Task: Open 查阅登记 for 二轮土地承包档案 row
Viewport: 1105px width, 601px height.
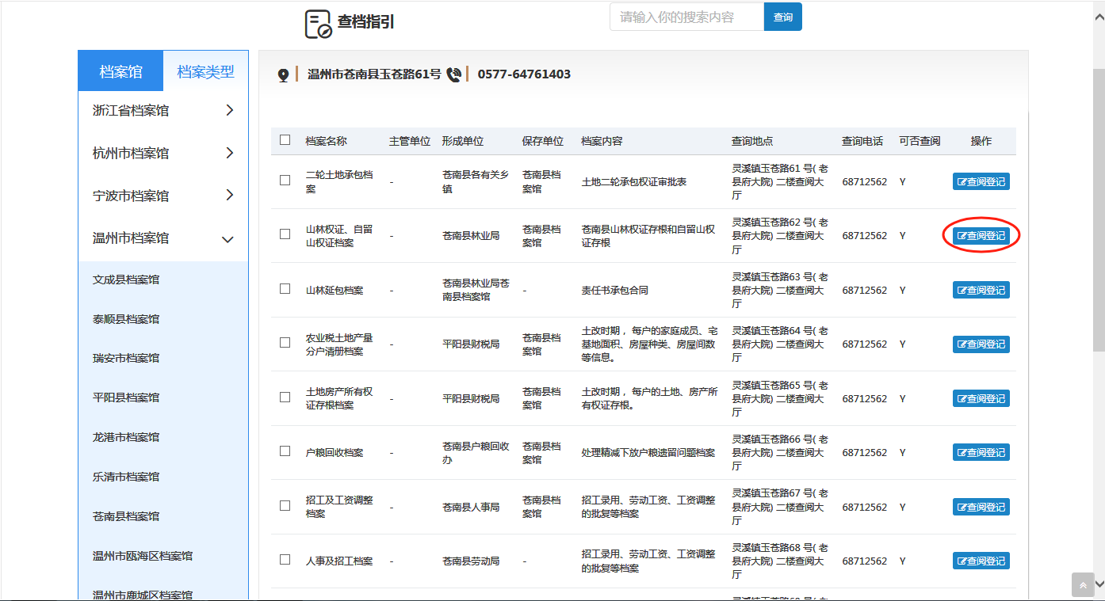Action: pos(981,182)
